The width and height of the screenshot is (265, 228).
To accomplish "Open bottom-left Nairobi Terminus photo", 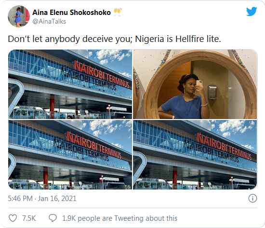I will pyautogui.click(x=70, y=155).
